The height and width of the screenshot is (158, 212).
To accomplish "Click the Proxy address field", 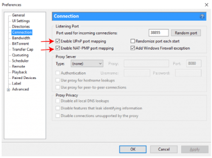I will (x=146, y=63).
